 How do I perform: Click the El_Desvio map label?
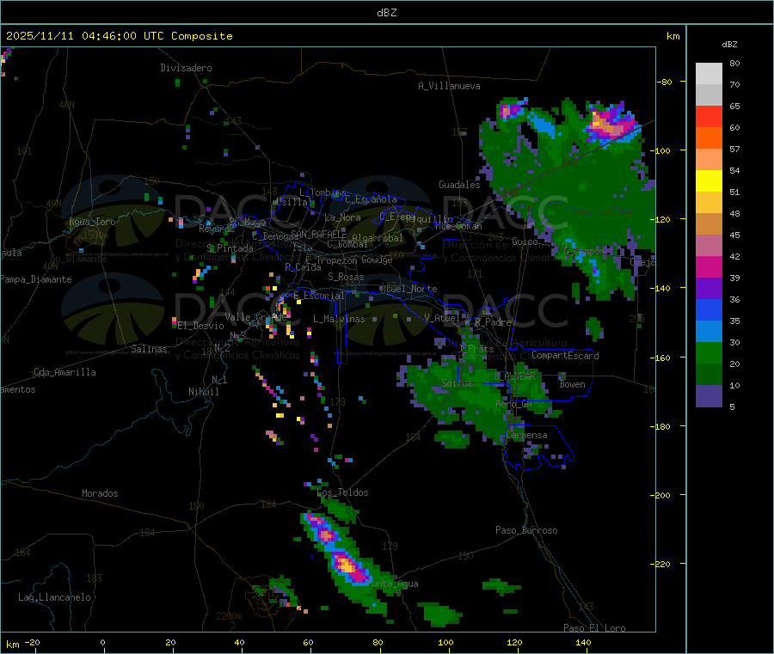tap(201, 326)
